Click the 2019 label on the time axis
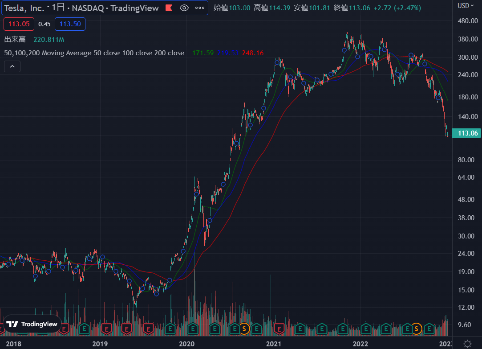The image size is (482, 349). [x=100, y=344]
